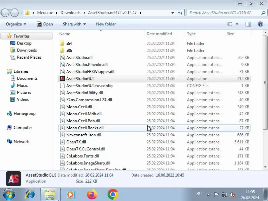Select AssetStudioFBXWrapper.dll file

[154, 71]
